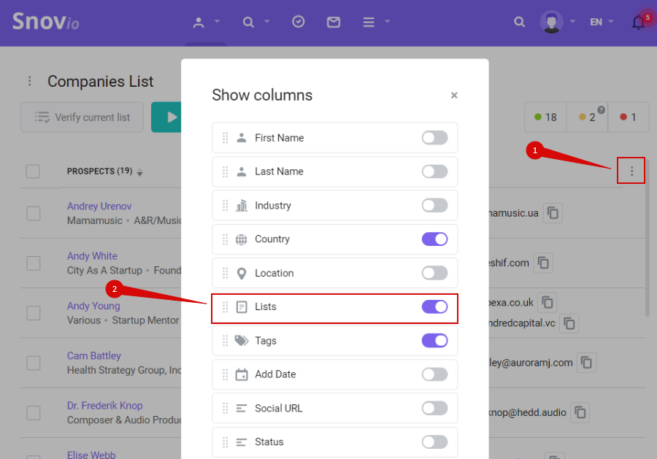
Task: Copy the mamamusic.ua email address
Action: (553, 213)
